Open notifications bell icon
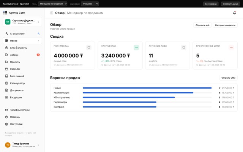This screenshot has width=243, height=152. (235, 13)
